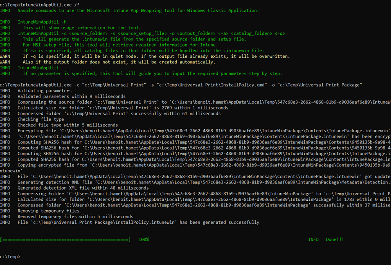Image resolution: width=391 pixels, height=265 pixels.
Task: Click the '100%' progress value
Action: coord(144,240)
